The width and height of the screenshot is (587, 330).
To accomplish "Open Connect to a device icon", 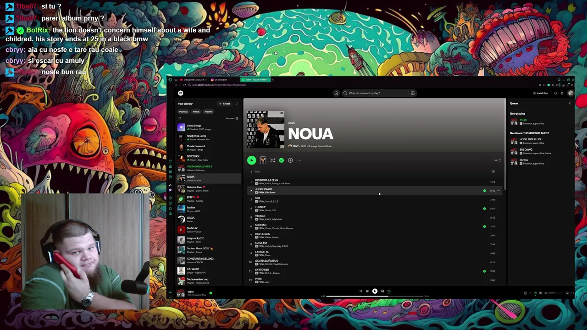I will pos(541,293).
